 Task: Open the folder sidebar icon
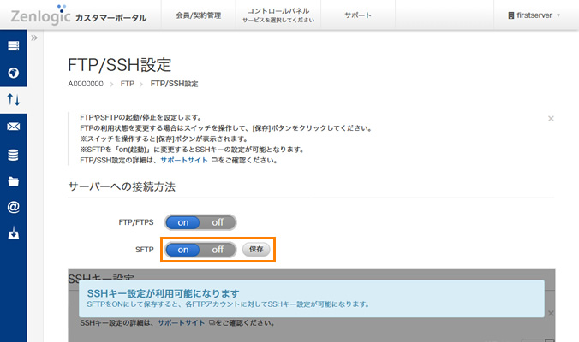pos(14,181)
